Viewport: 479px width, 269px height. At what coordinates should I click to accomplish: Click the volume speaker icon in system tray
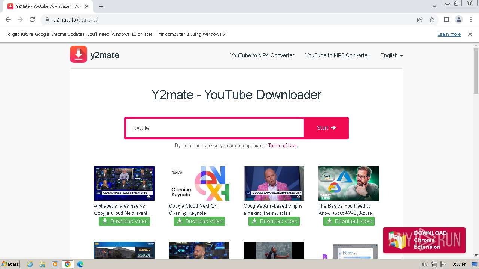click(x=425, y=264)
